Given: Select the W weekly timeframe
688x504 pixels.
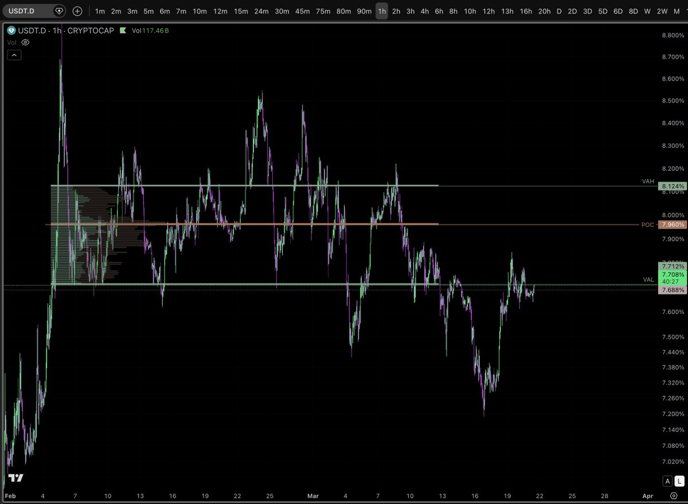Looking at the screenshot, I should point(647,11).
